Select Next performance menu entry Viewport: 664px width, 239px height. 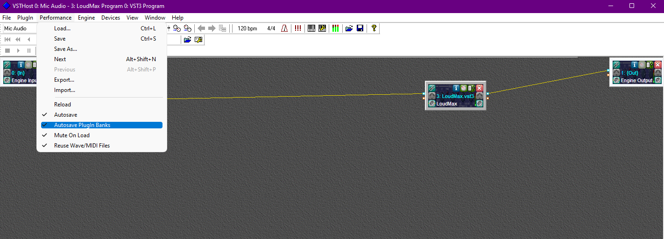[102, 59]
